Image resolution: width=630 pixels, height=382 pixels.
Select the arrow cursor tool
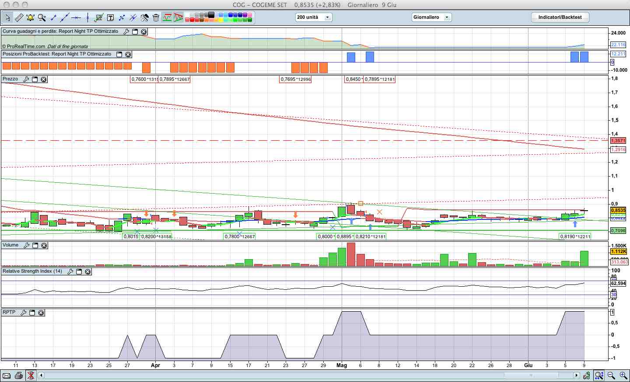coord(8,17)
